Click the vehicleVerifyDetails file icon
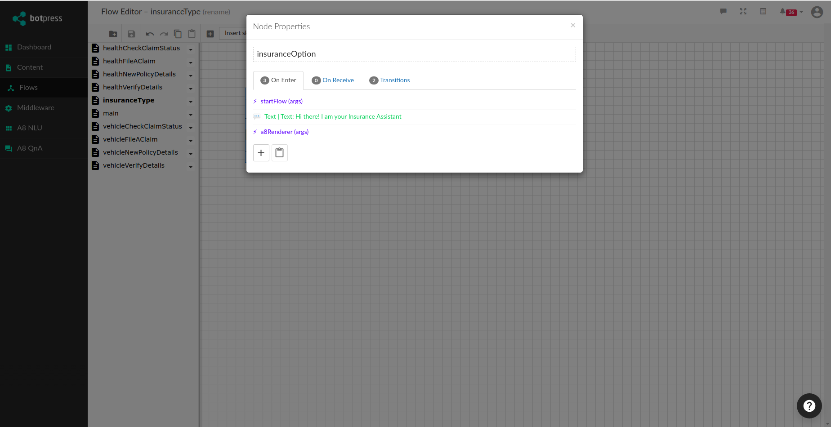 point(95,165)
